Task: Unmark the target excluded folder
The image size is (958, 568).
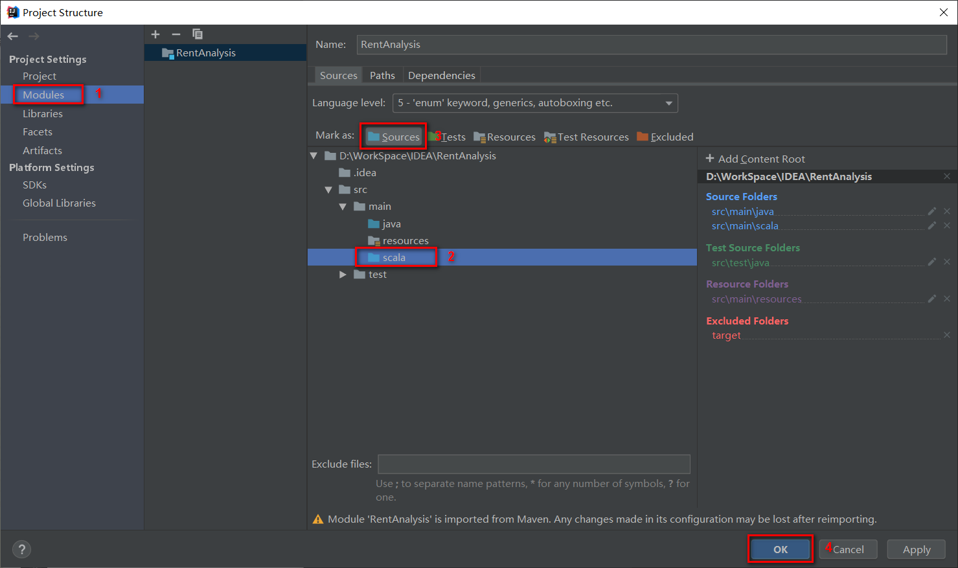Action: pyautogui.click(x=946, y=335)
